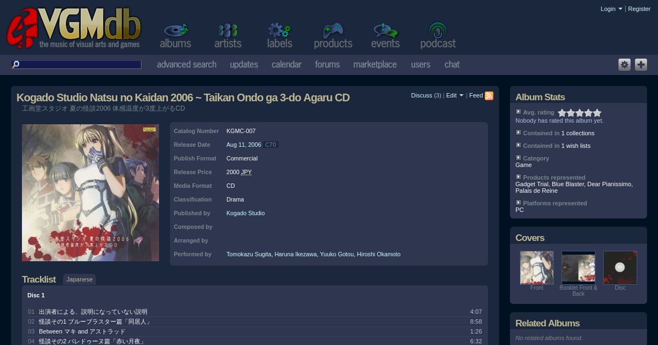Click arrow icon beside Products represented
This screenshot has width=658, height=345.
point(518,177)
